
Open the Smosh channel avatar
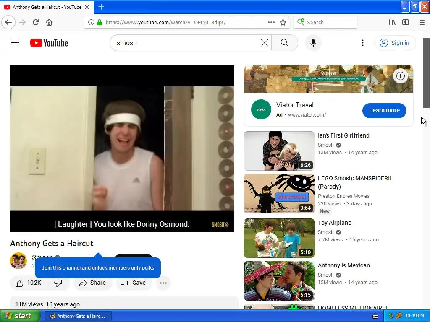(x=18, y=261)
